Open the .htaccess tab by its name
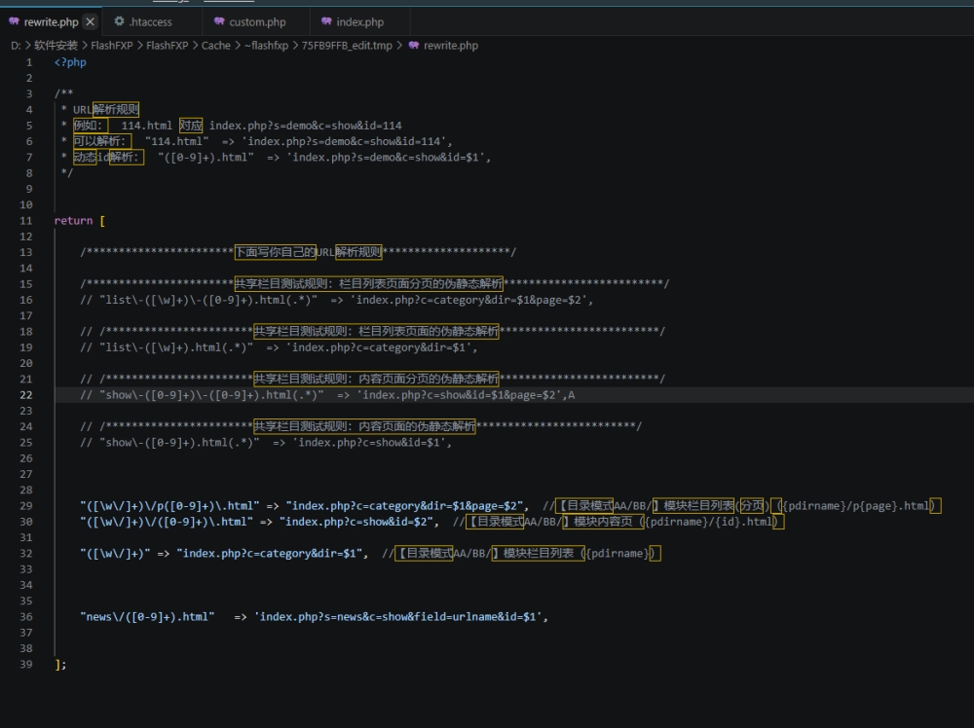The height and width of the screenshot is (728, 974). pyautogui.click(x=150, y=21)
